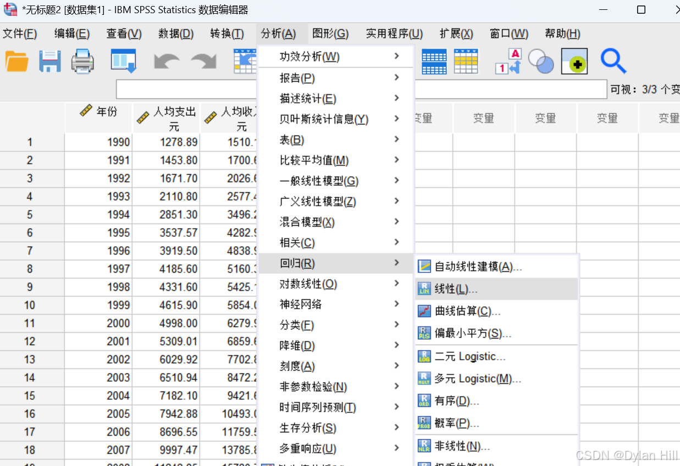
Task: Click the cell with value 1278.89
Action: point(166,142)
